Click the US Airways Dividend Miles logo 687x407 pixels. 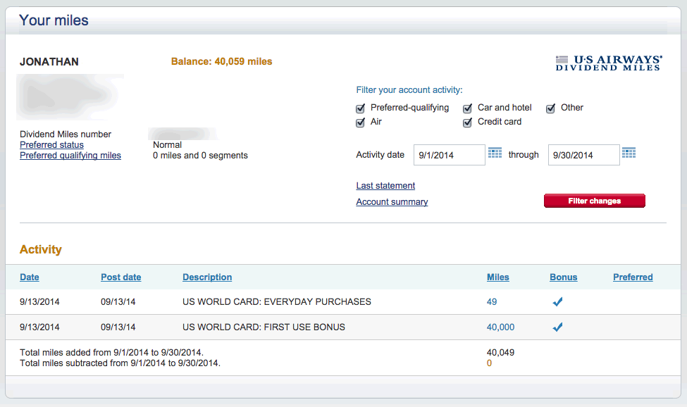609,63
